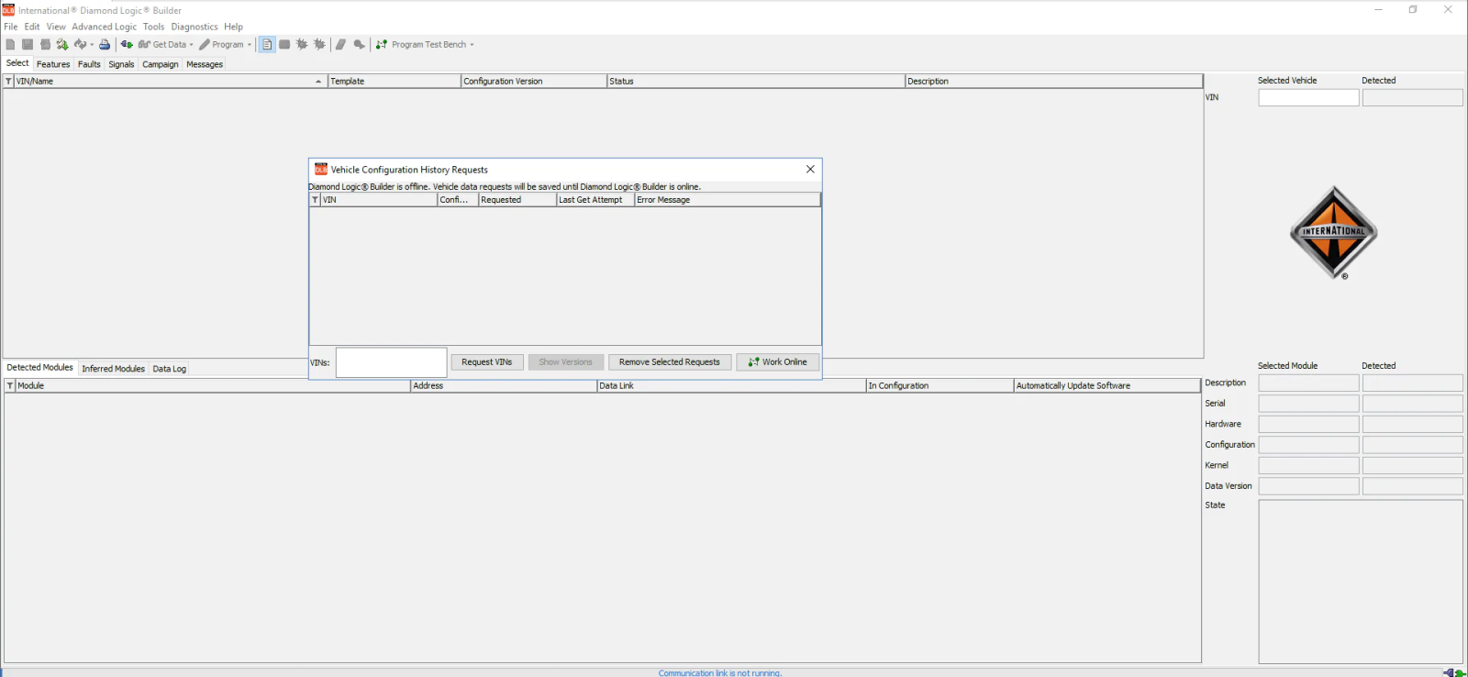The height and width of the screenshot is (677, 1468).
Task: Close the Vehicle Configuration History Requests dialog
Action: pos(810,170)
